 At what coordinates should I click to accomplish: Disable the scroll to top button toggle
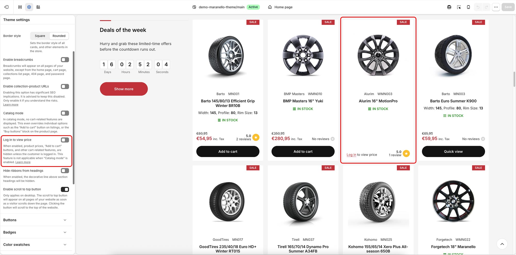pos(65,189)
